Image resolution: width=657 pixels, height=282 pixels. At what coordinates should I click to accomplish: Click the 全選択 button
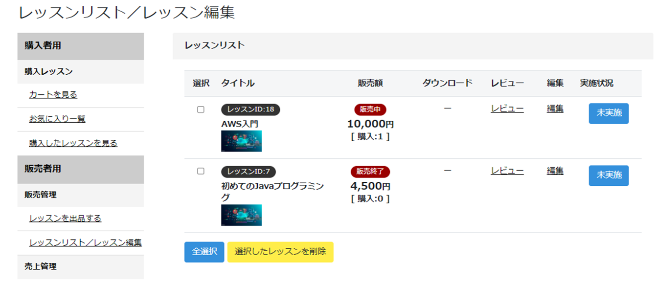(204, 252)
